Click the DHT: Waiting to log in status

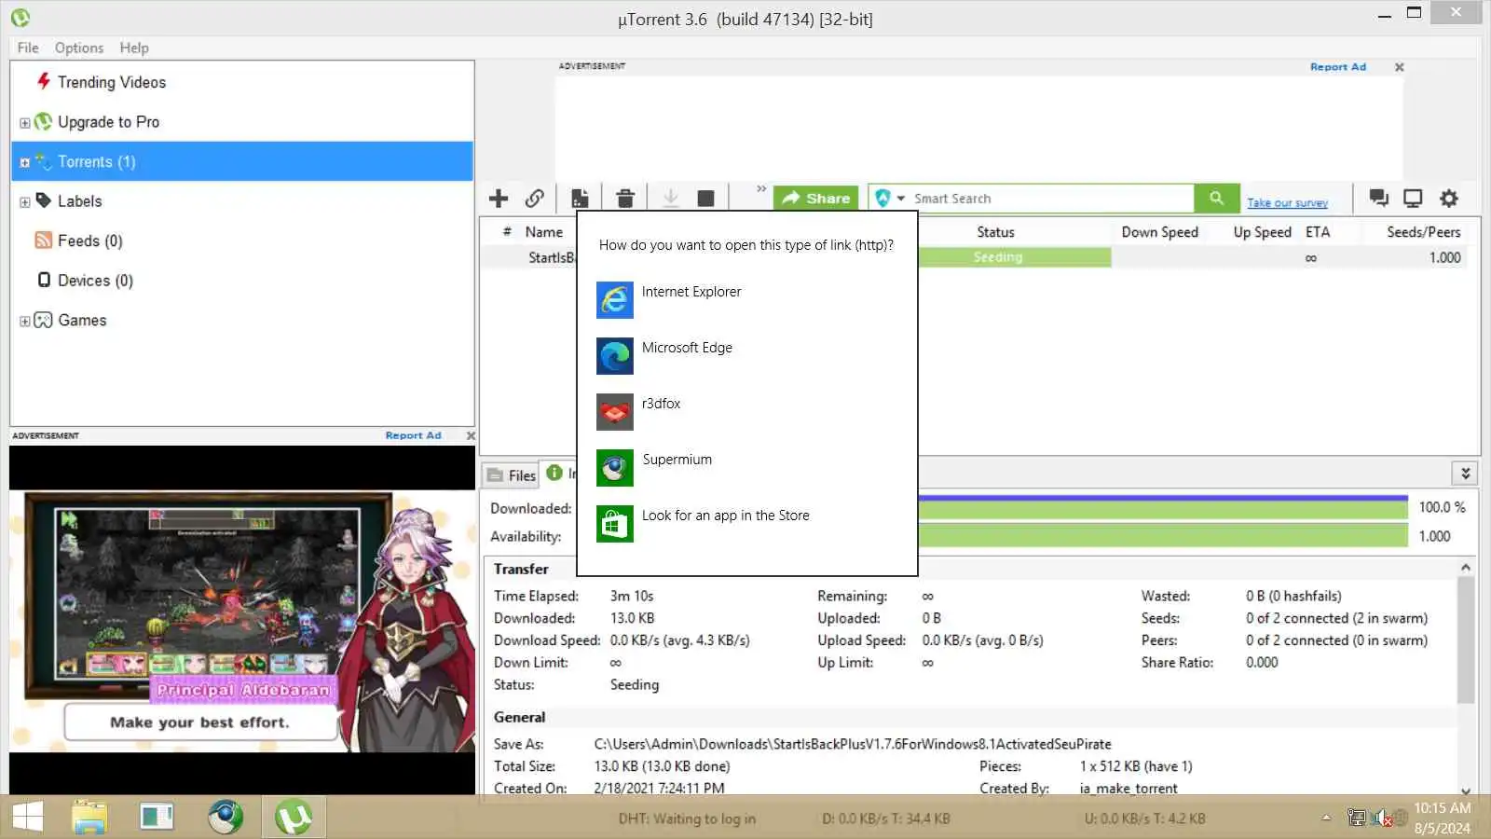[x=687, y=818]
